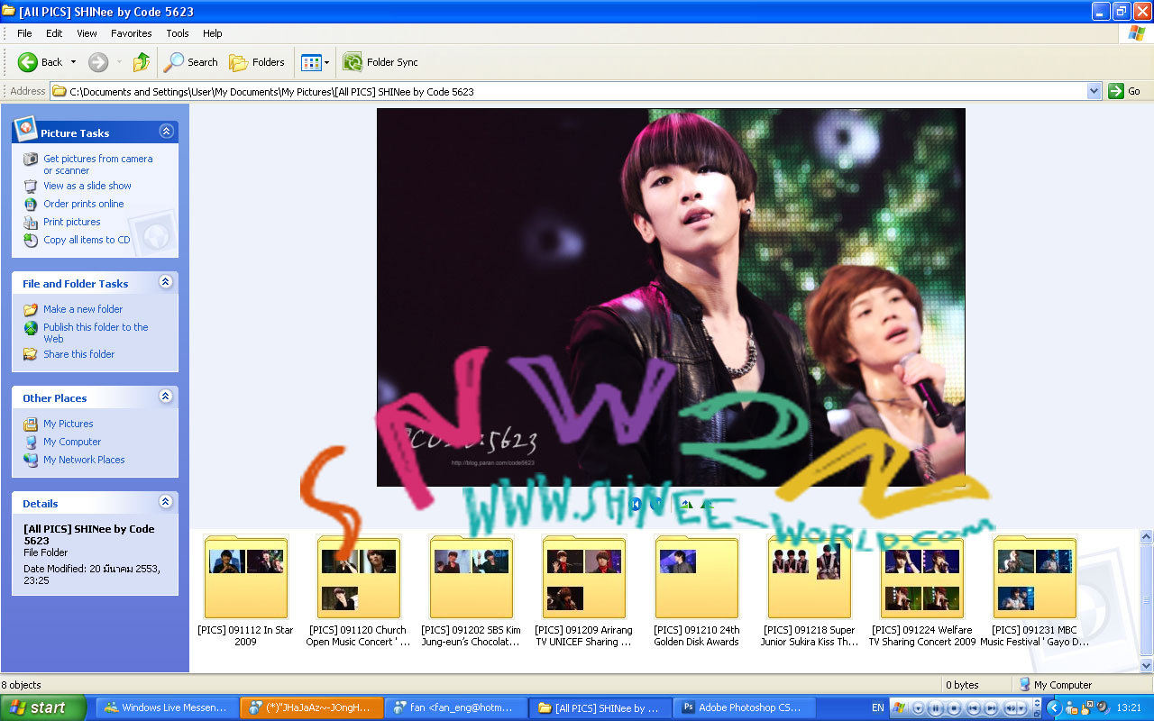This screenshot has width=1154, height=721.
Task: Expand hidden system tray icons arrow
Action: click(x=1052, y=707)
